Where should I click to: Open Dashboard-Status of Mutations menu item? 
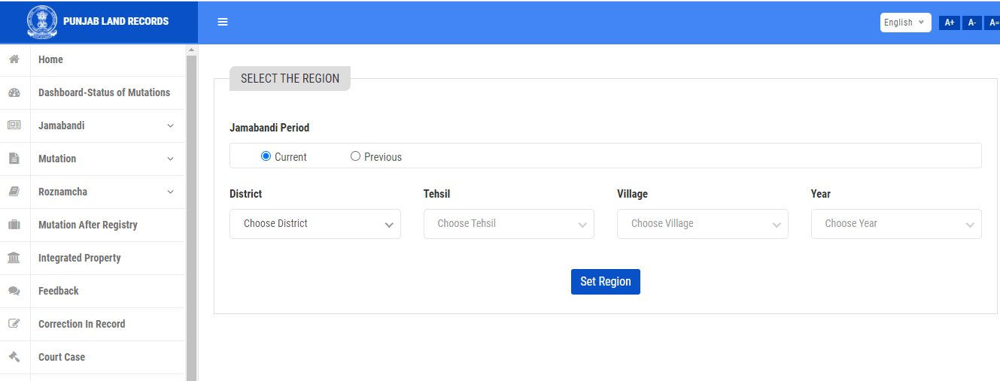(x=93, y=92)
